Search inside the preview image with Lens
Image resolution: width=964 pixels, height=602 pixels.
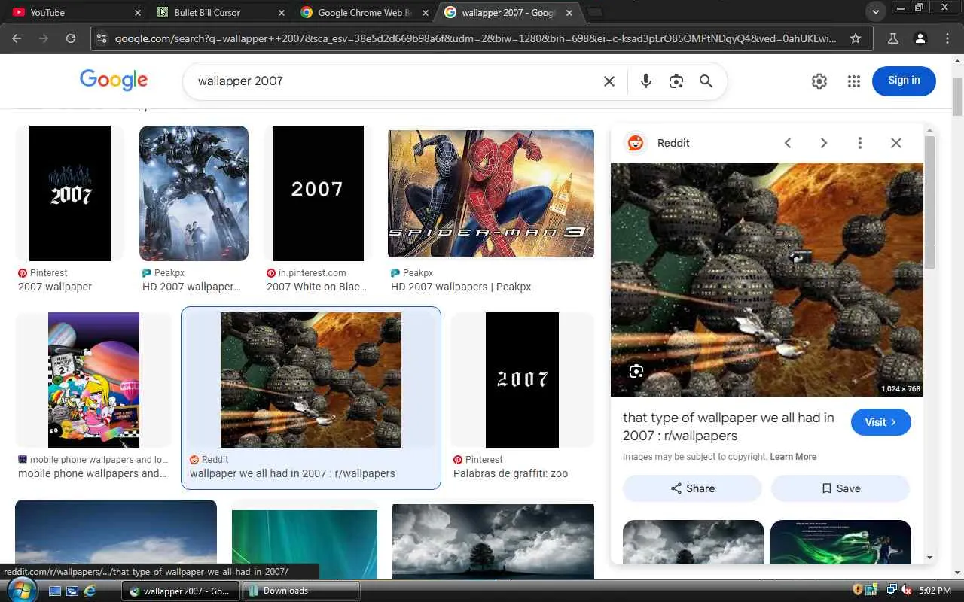pyautogui.click(x=636, y=371)
